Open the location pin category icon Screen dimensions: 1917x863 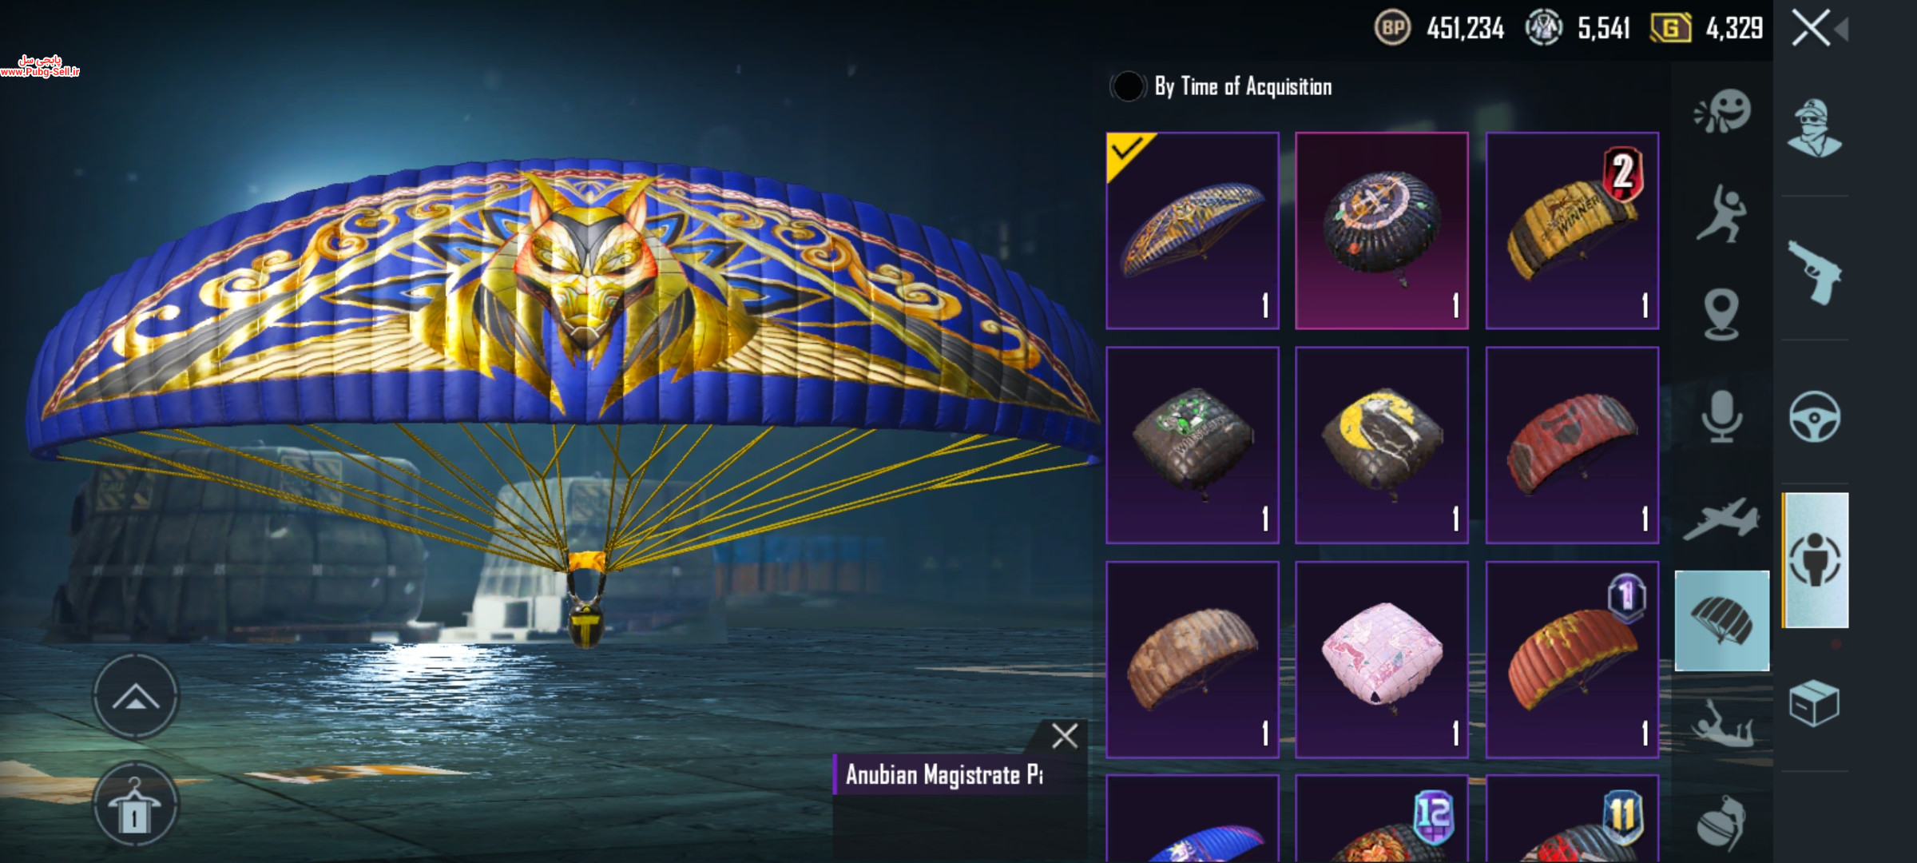[1721, 315]
